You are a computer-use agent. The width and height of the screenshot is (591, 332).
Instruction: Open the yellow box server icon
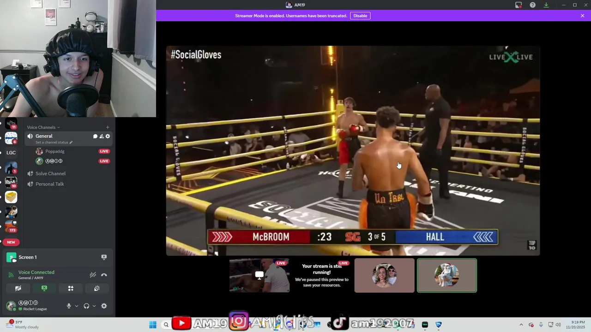(11, 197)
